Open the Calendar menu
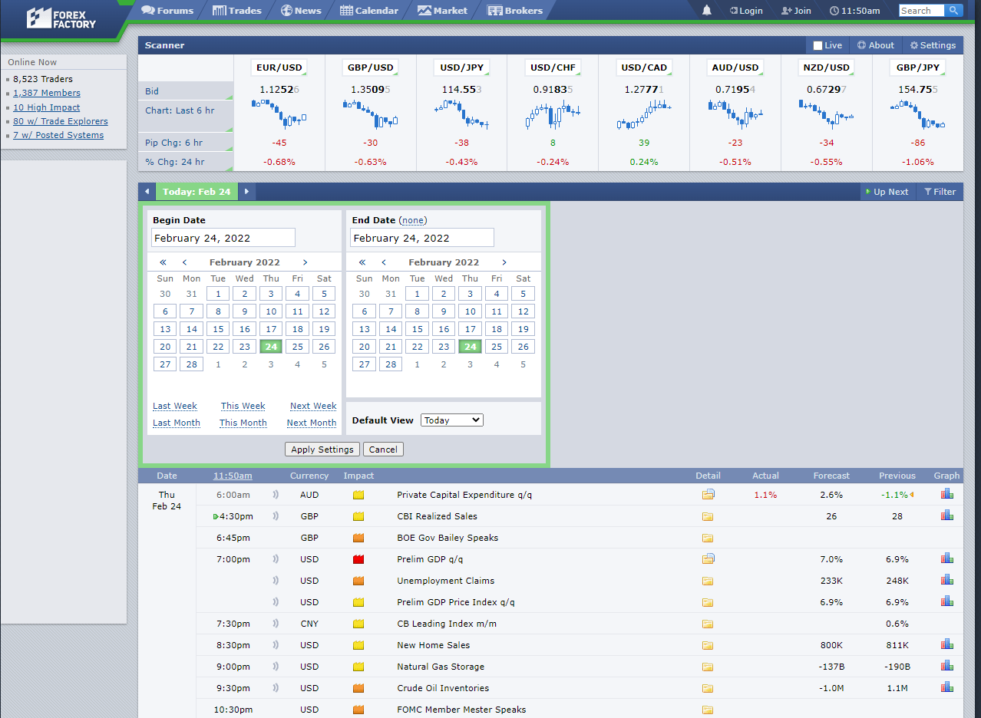Viewport: 981px width, 718px height. coord(369,11)
